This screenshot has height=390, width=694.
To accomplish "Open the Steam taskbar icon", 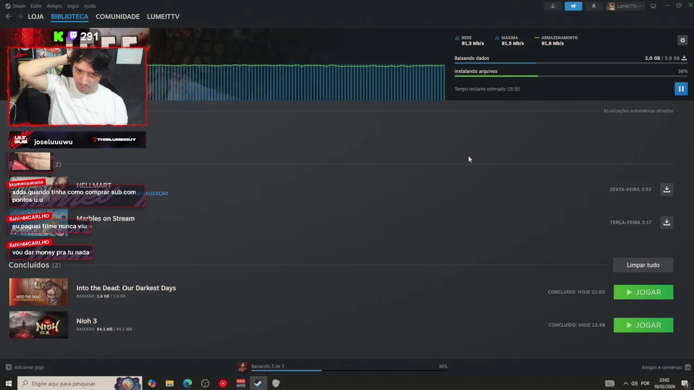I will point(258,383).
